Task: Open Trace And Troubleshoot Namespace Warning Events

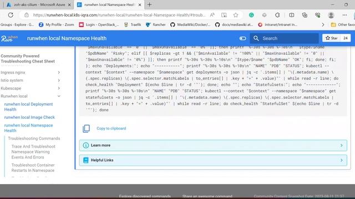Action: [x=33, y=152]
